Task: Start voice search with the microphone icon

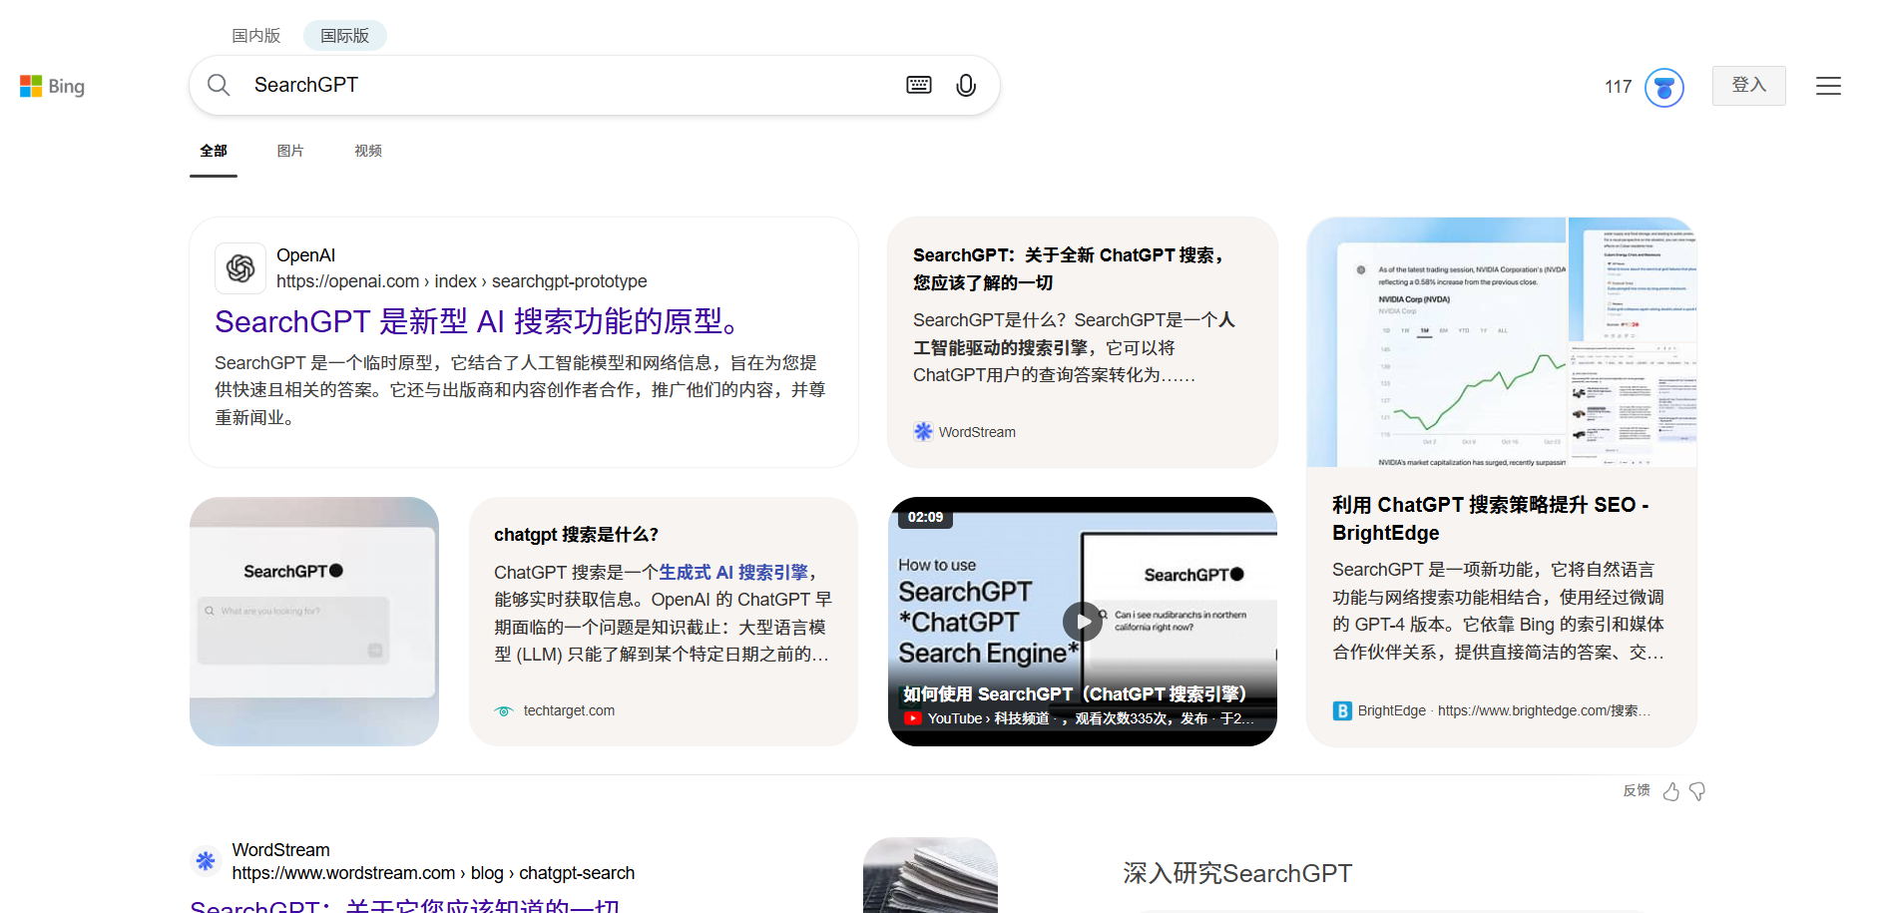Action: tap(964, 85)
